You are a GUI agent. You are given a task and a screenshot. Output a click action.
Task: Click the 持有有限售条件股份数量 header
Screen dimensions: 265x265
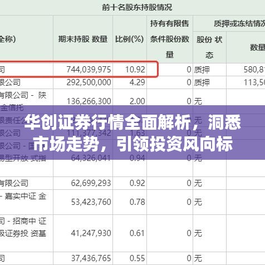pyautogui.click(x=170, y=39)
